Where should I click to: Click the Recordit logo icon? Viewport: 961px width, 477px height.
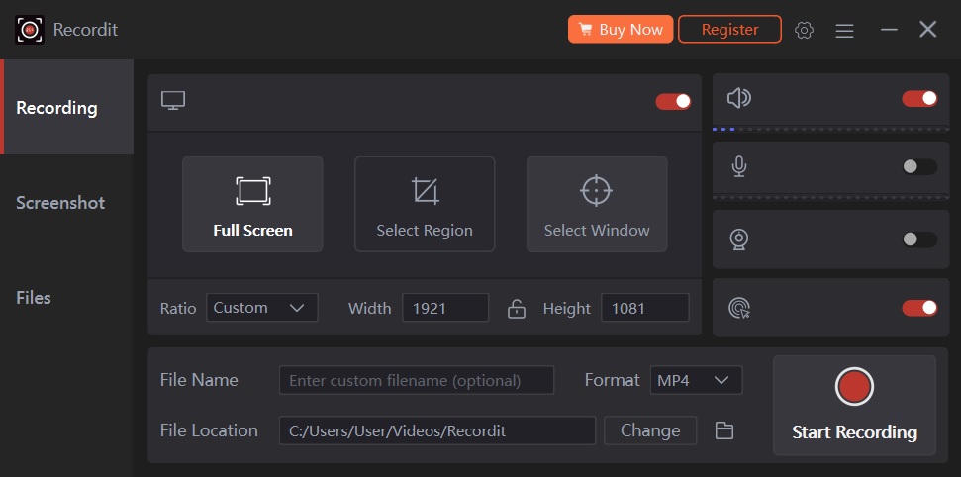pyautogui.click(x=30, y=30)
